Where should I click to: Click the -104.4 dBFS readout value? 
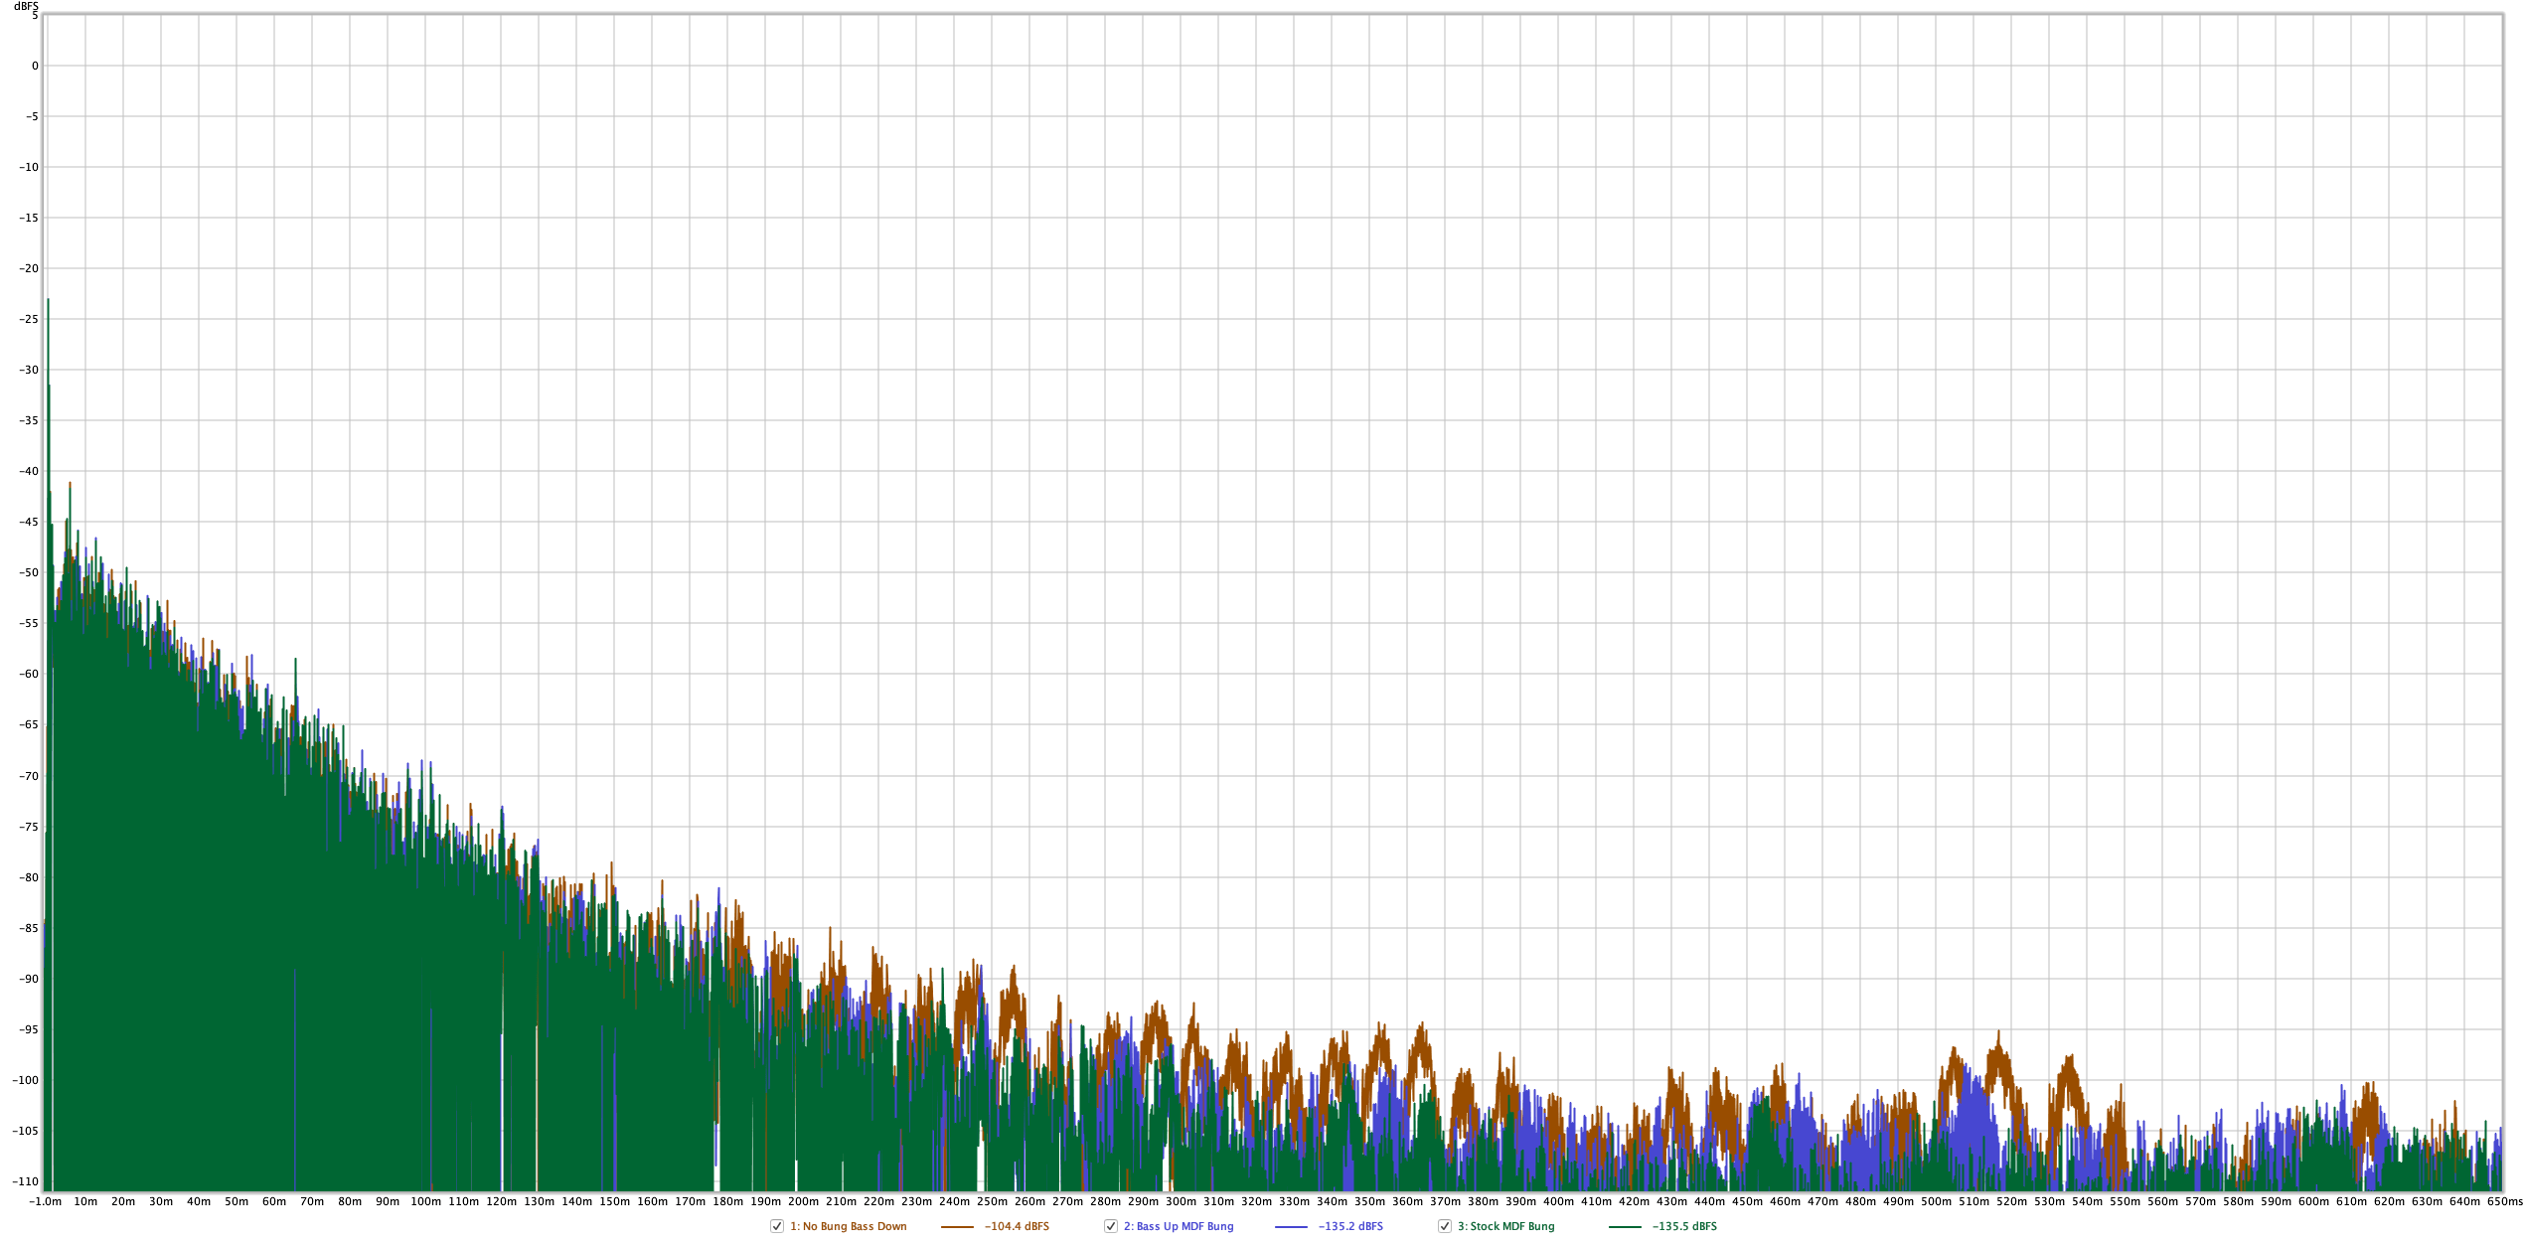[1017, 1226]
